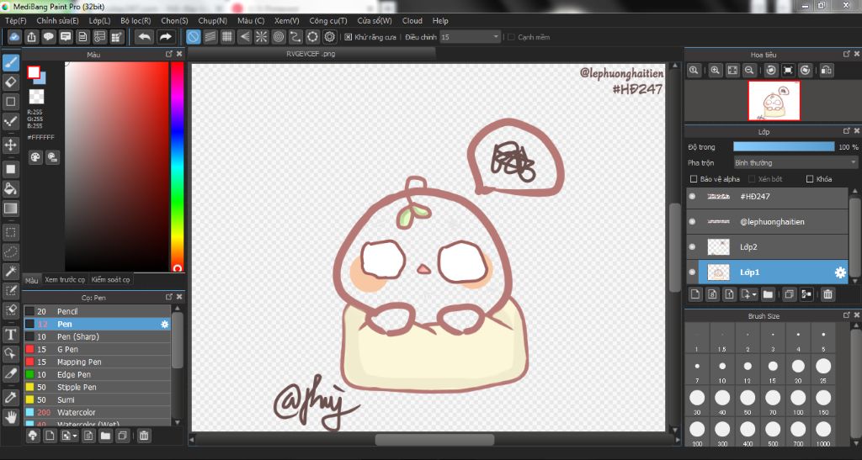Switch to Kiểm soát cọ tab
862x460 pixels.
click(x=110, y=280)
